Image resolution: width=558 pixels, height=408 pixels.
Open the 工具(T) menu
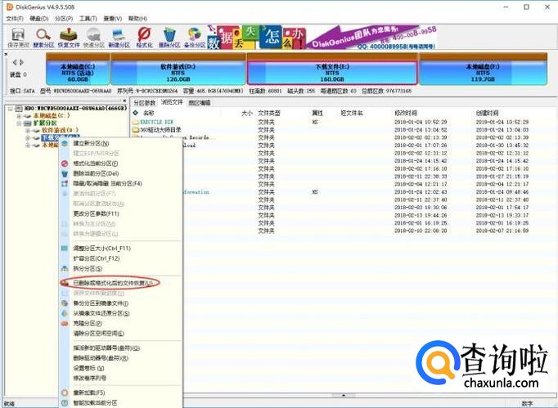click(88, 18)
